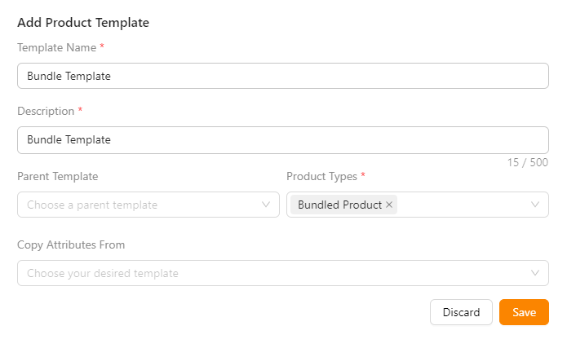This screenshot has width=567, height=348.
Task: Select the Bundled Product tag text
Action: point(339,205)
